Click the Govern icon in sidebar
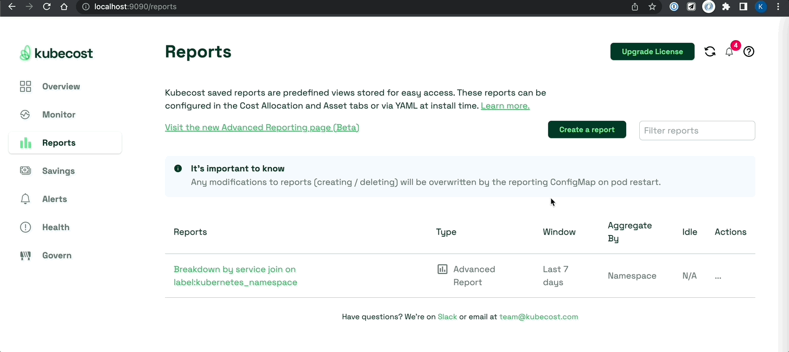 point(26,256)
